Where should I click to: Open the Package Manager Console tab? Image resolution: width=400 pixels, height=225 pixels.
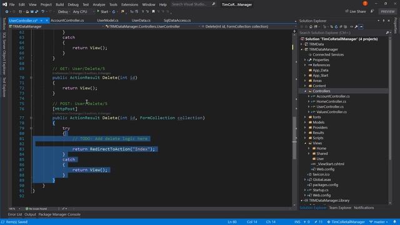[x=59, y=214]
